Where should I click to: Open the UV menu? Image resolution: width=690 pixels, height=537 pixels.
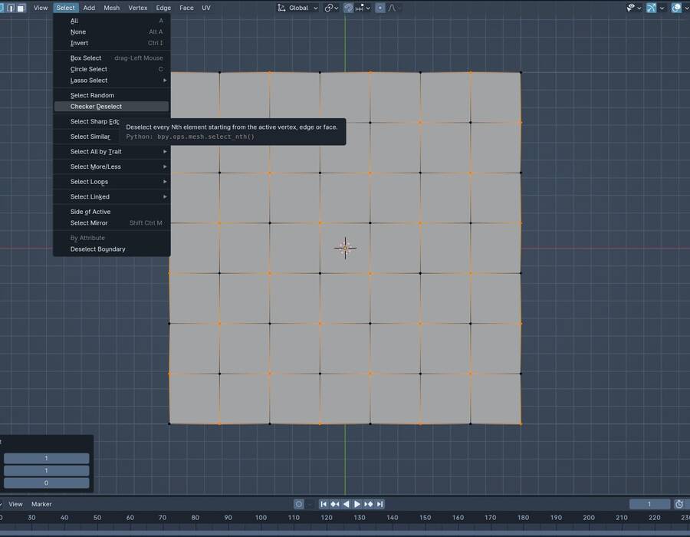pos(206,8)
